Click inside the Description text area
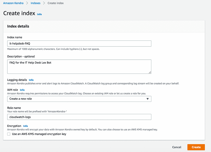211x152 pixels. (x=79, y=66)
